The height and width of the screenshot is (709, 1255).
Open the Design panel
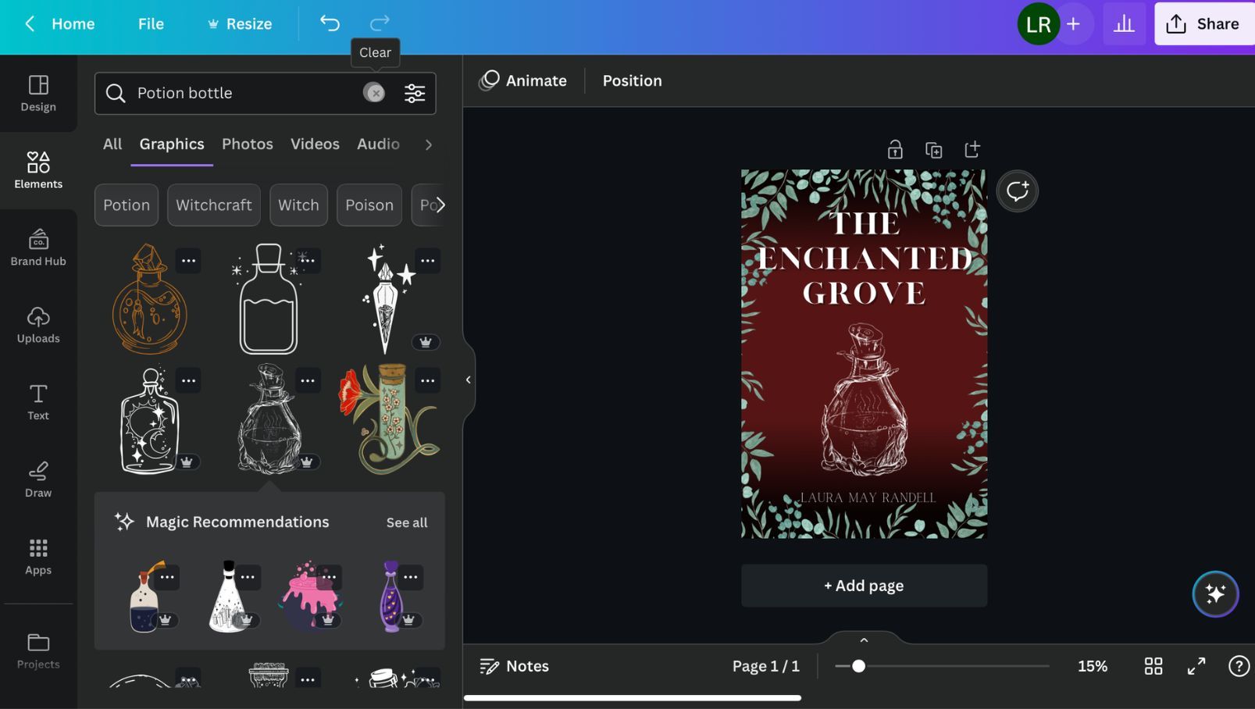pyautogui.click(x=38, y=93)
